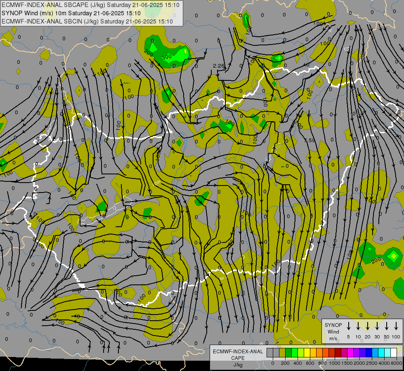Click the 100 m/s wind arrow in legend
This screenshot has width=404, height=371.
tap(396, 326)
